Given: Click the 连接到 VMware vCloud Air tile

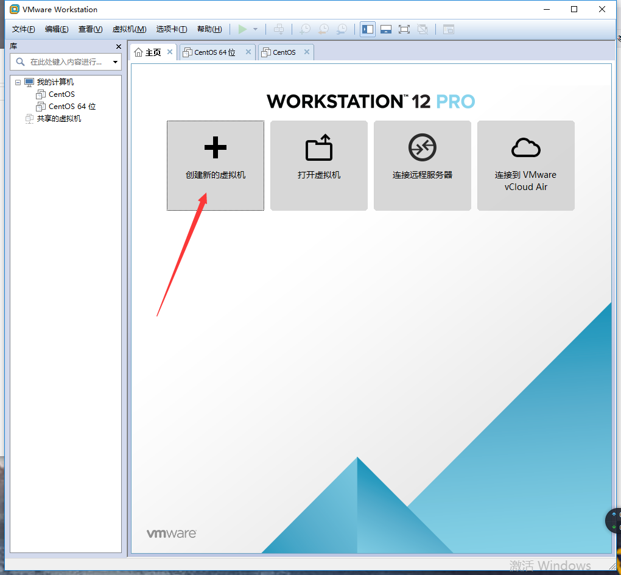Looking at the screenshot, I should [x=526, y=166].
